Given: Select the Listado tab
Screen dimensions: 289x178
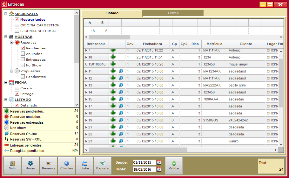Looking at the screenshot, I should (x=112, y=13).
